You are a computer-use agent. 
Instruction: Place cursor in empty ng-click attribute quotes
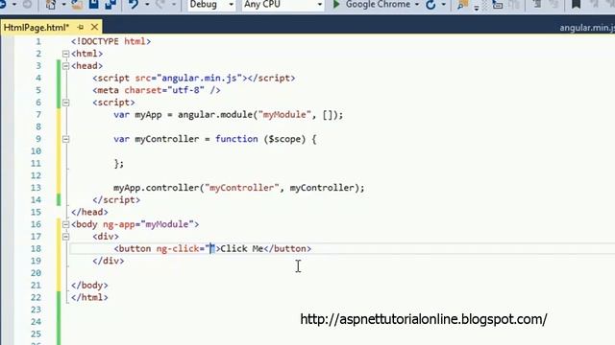(211, 249)
